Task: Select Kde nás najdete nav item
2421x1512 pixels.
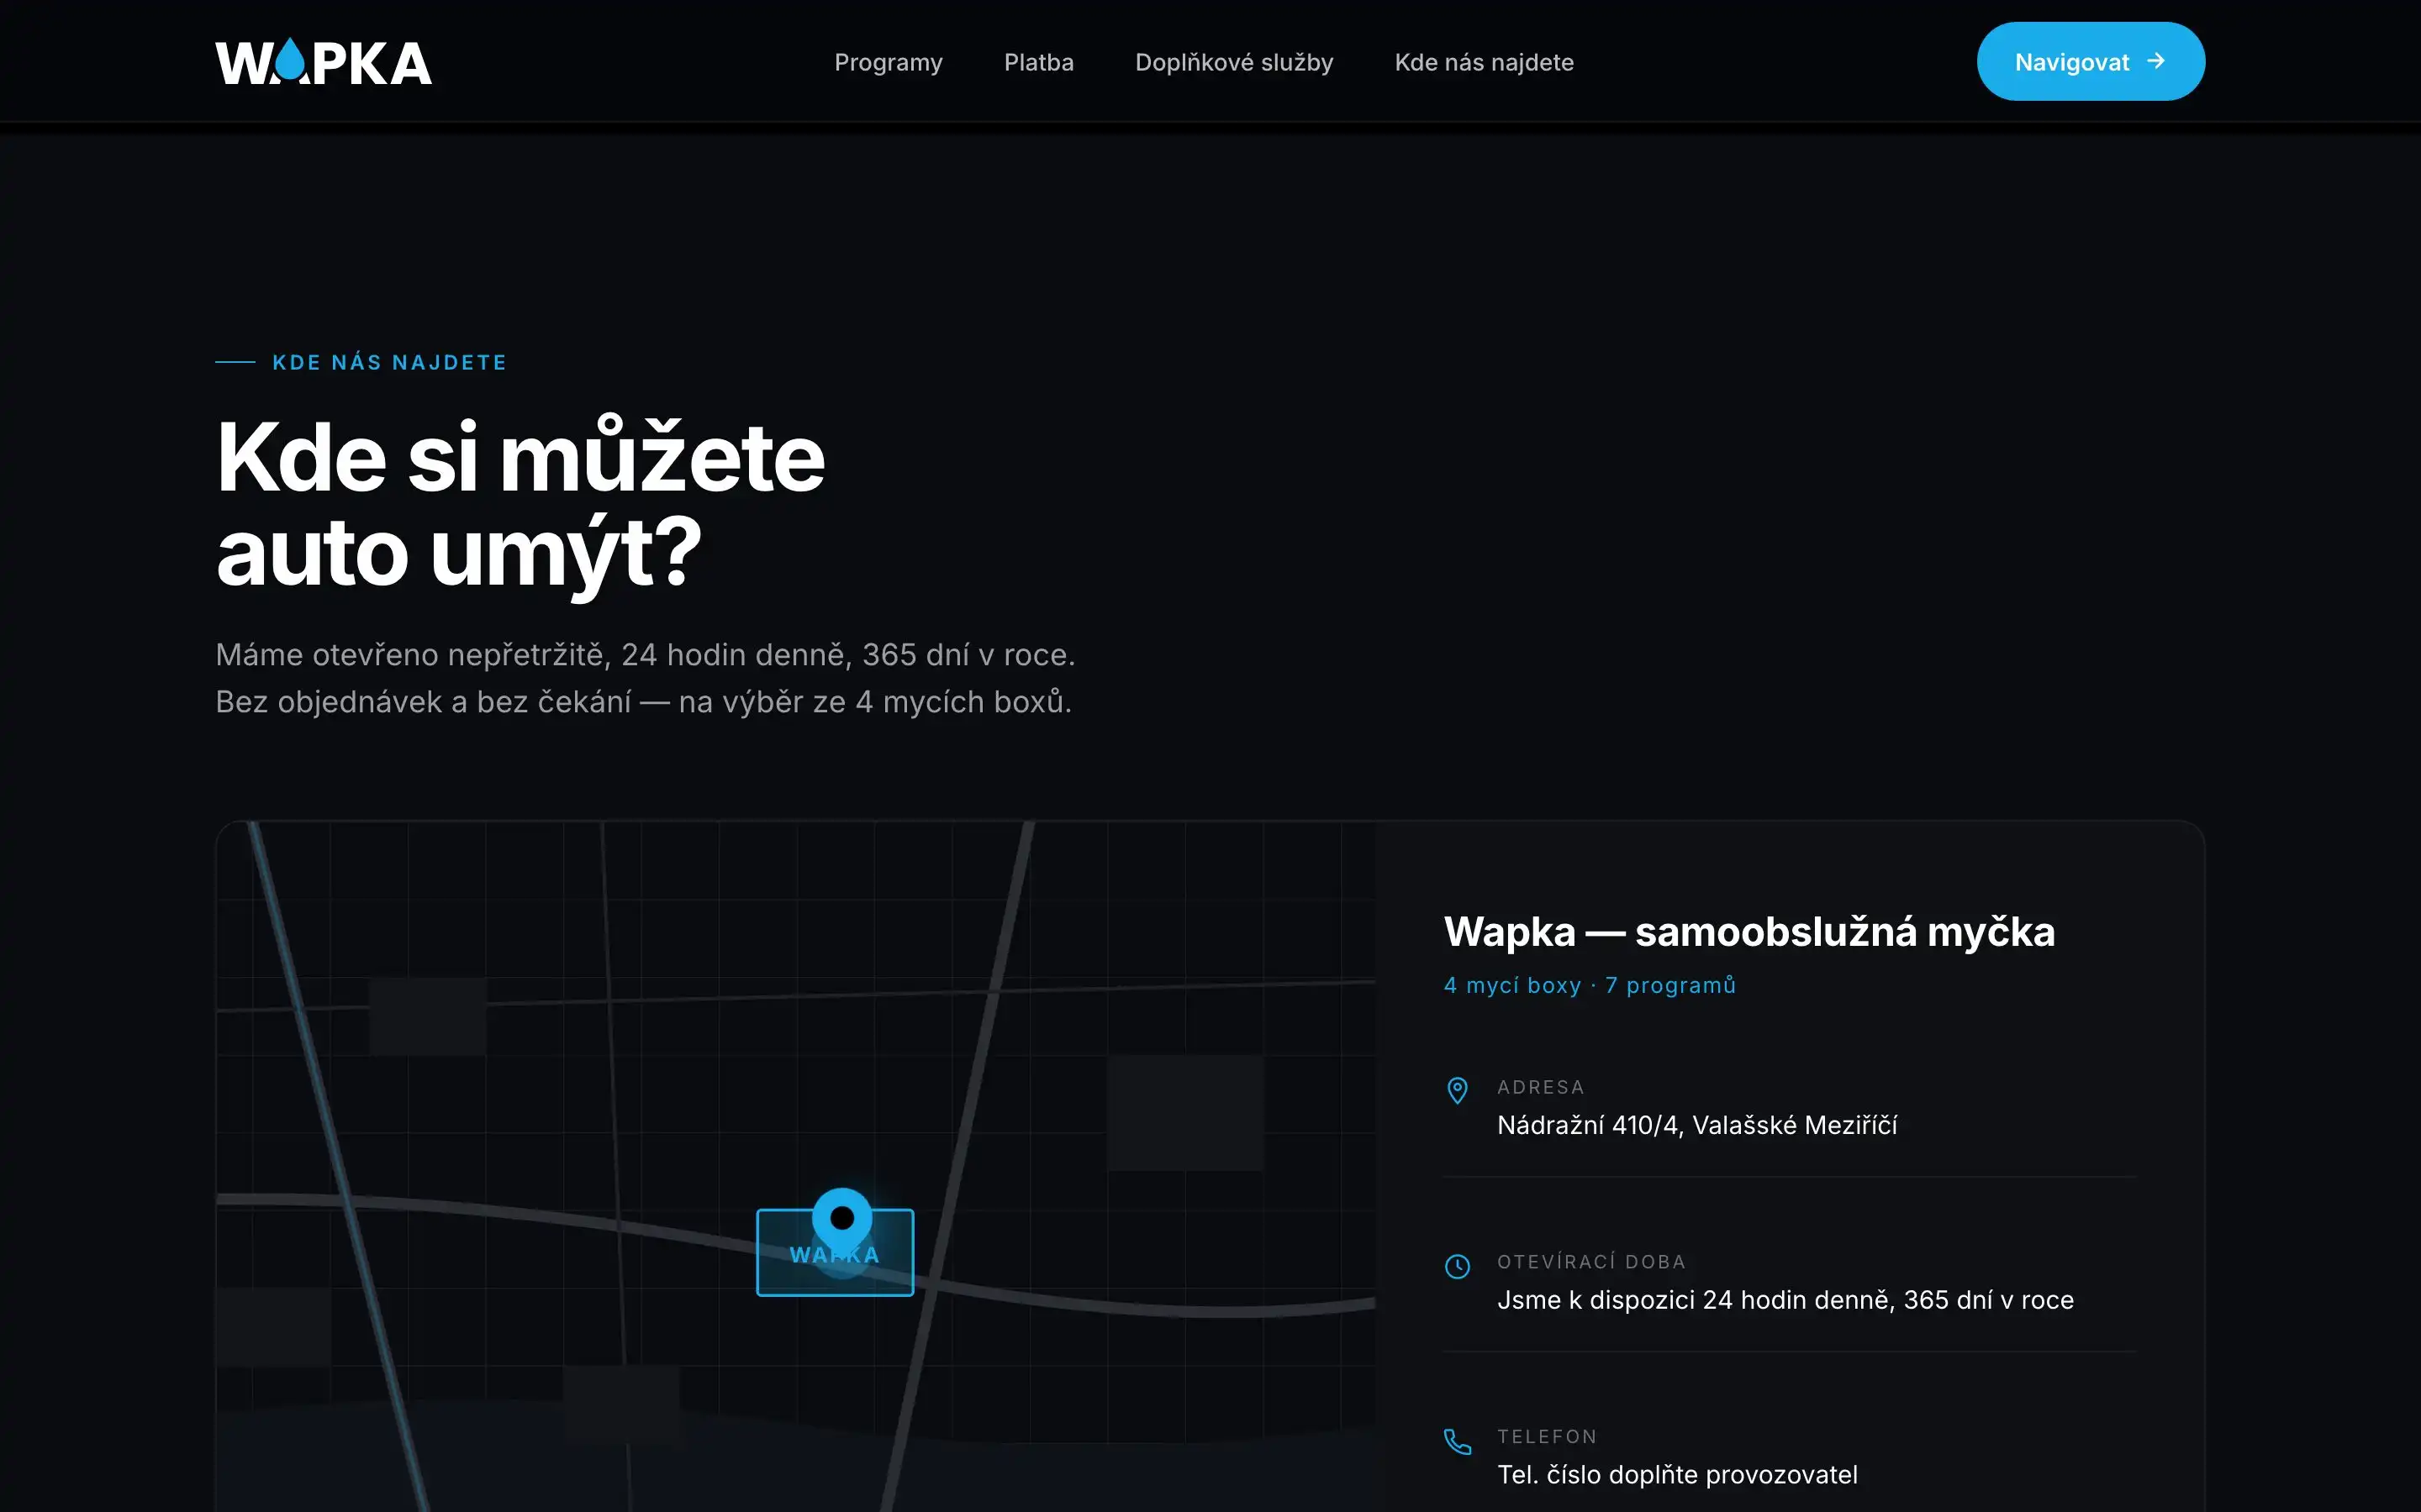Action: [1484, 62]
